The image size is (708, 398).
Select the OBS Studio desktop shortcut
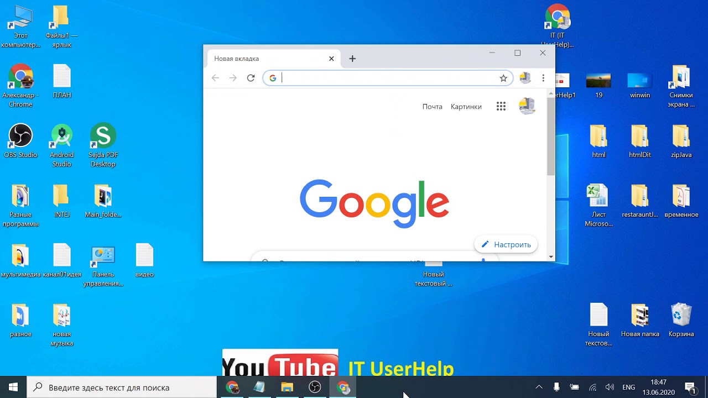tap(20, 141)
